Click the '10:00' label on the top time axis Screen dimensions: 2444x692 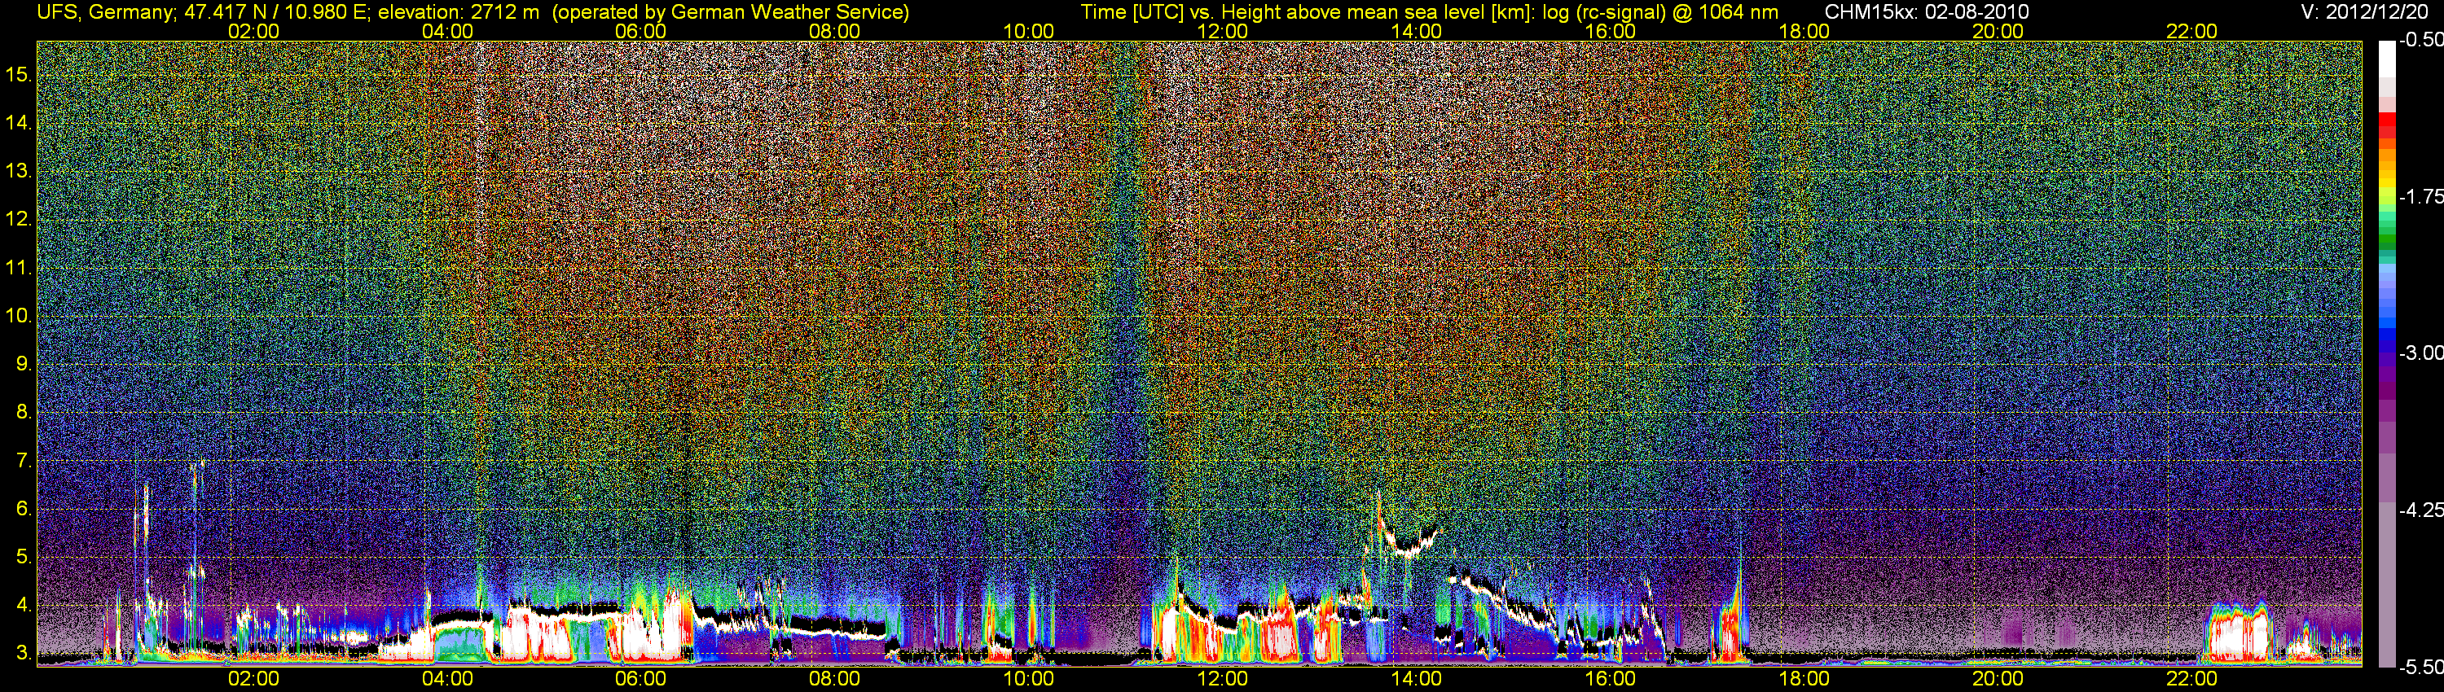tap(1028, 31)
